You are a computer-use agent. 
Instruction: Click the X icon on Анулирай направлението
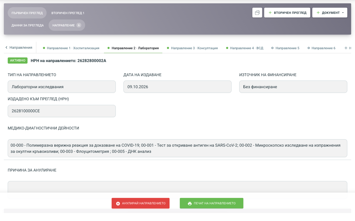pyautogui.click(x=118, y=203)
